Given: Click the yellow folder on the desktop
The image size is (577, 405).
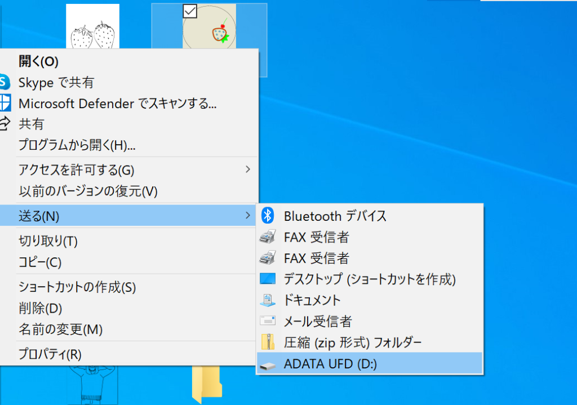Looking at the screenshot, I should click(206, 384).
